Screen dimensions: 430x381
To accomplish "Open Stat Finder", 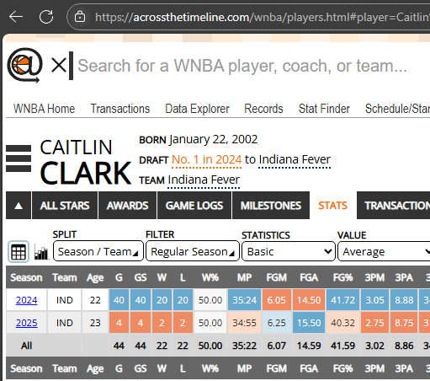I will 324,109.
